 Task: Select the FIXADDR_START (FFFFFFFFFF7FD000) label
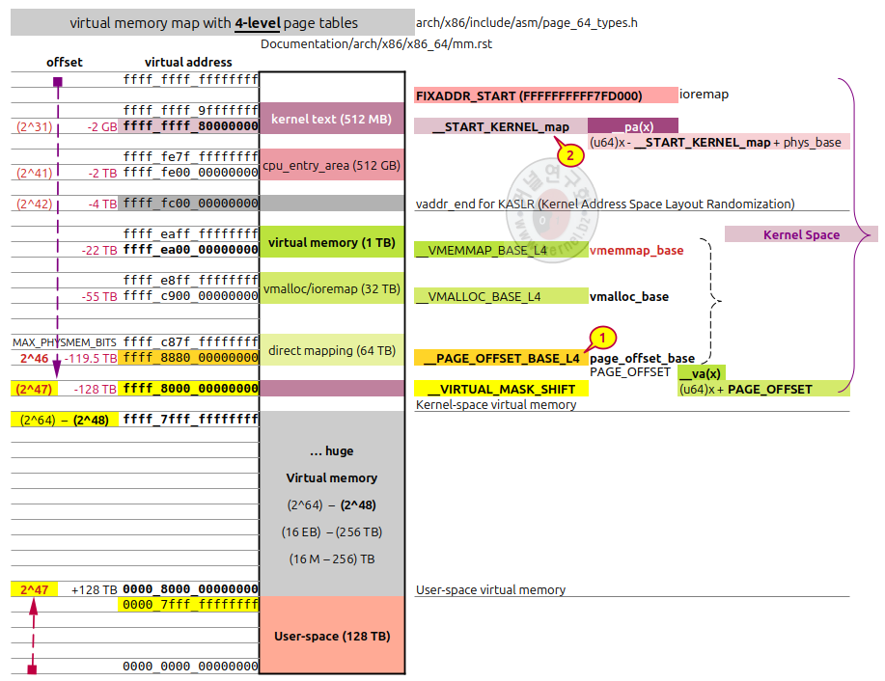pos(546,95)
